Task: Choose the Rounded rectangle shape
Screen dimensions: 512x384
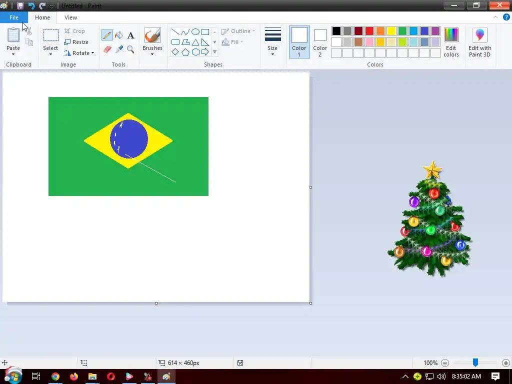Action: point(175,42)
